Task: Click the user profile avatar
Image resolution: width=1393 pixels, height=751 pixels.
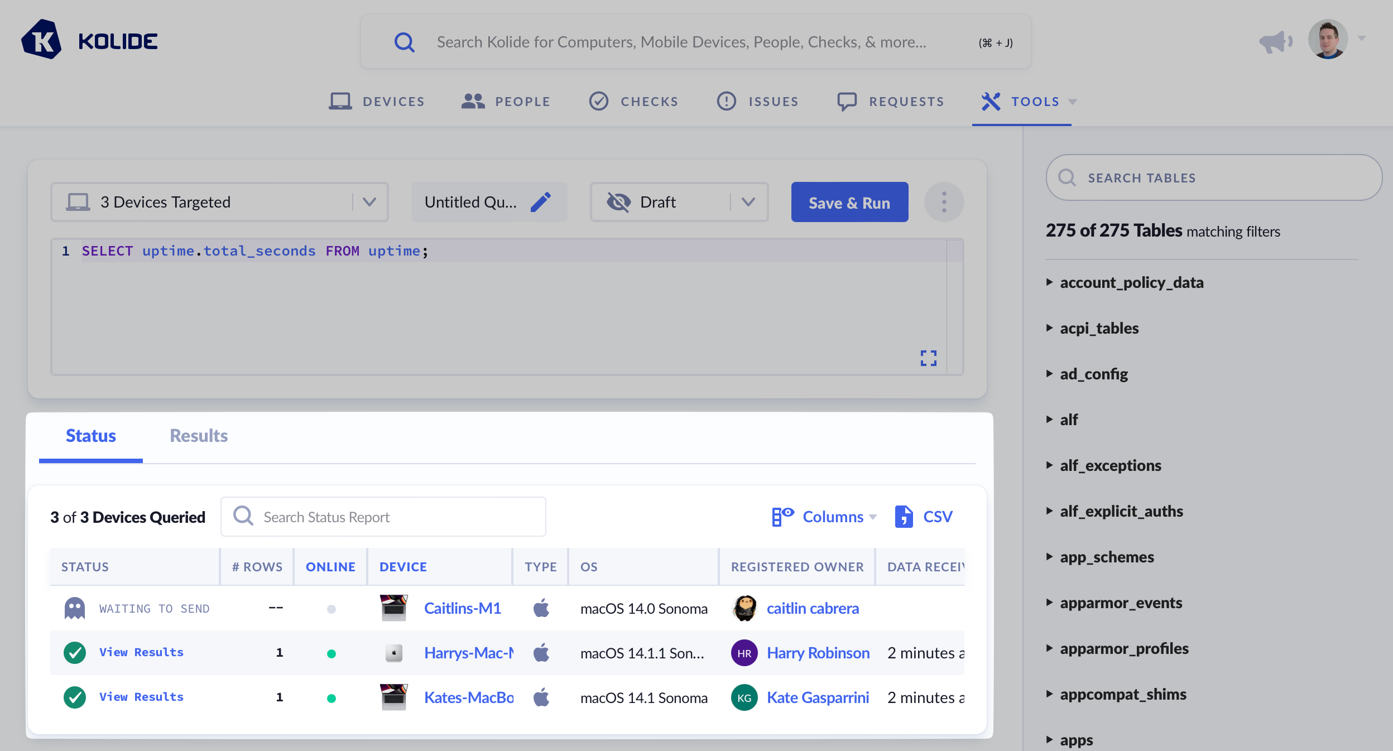Action: 1328,39
